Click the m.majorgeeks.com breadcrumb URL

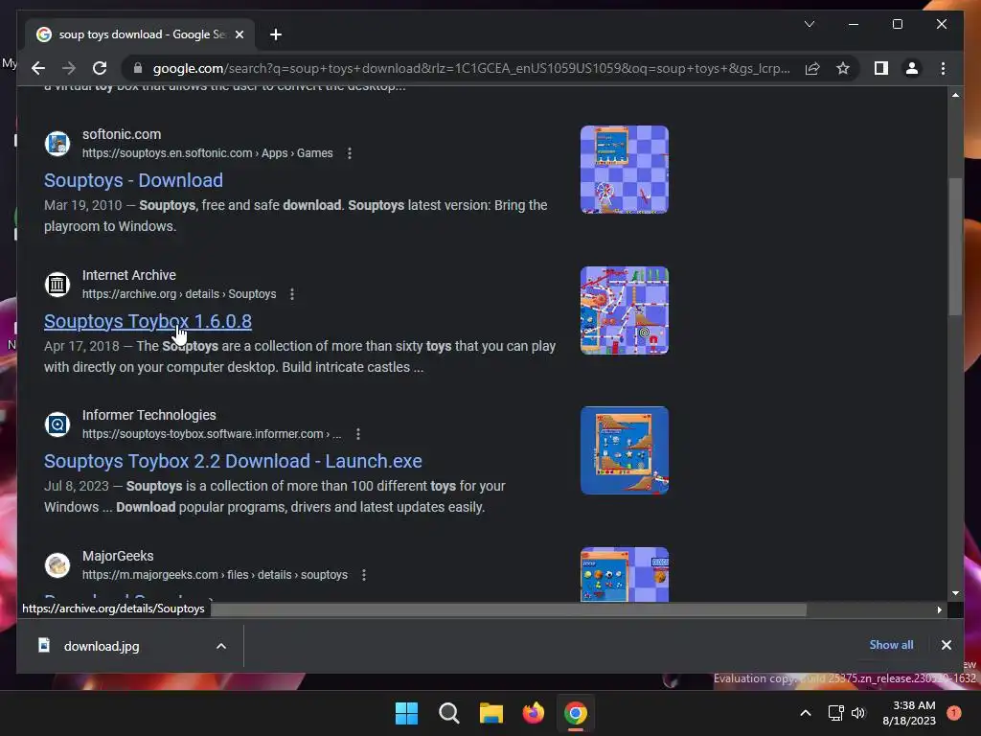(215, 575)
